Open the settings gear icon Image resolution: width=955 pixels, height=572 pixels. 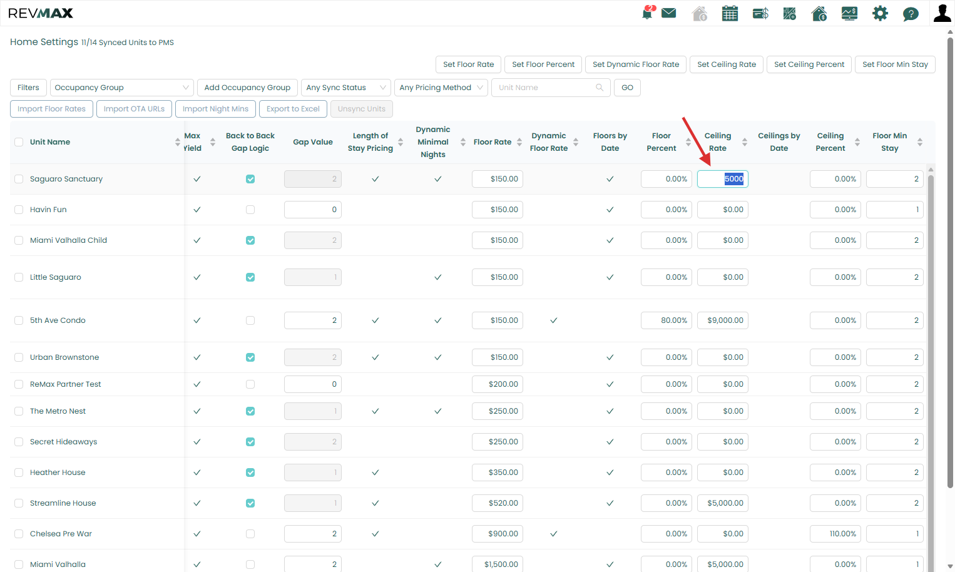[880, 13]
